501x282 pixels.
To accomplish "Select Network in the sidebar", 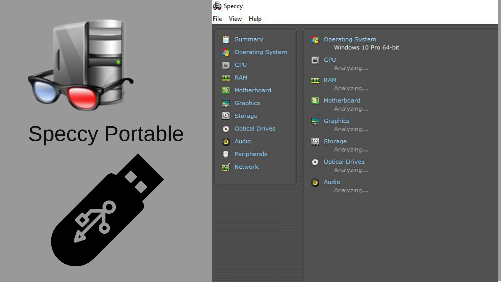I will (x=246, y=167).
